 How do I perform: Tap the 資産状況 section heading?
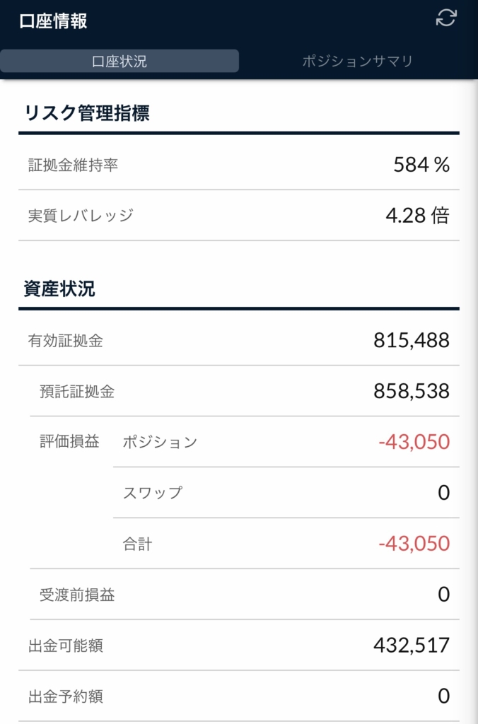pyautogui.click(x=59, y=288)
